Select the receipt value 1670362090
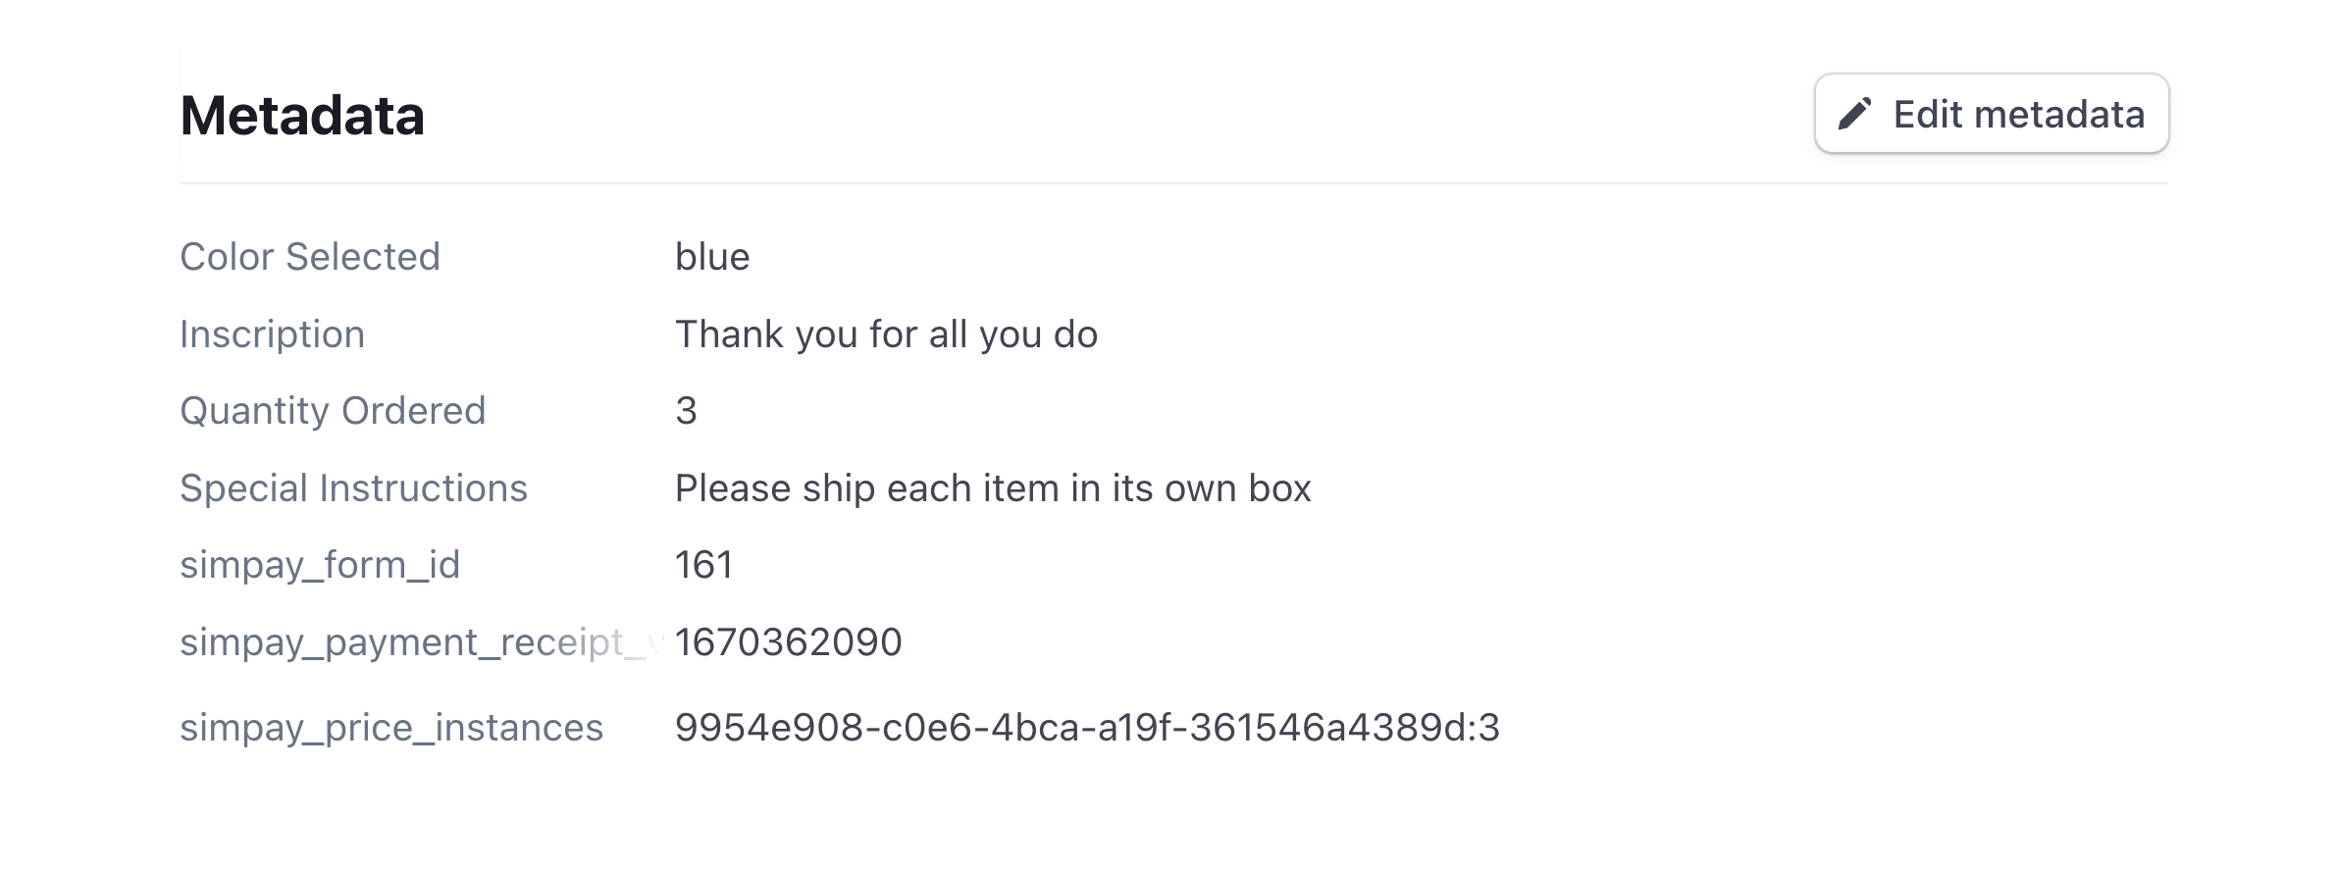This screenshot has height=869, width=2335. click(790, 642)
